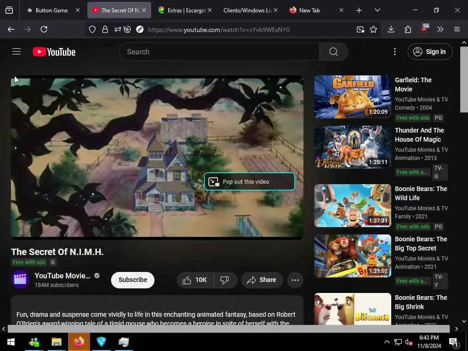468x351 pixels.
Task: Reload the current YouTube page
Action: pos(44,29)
